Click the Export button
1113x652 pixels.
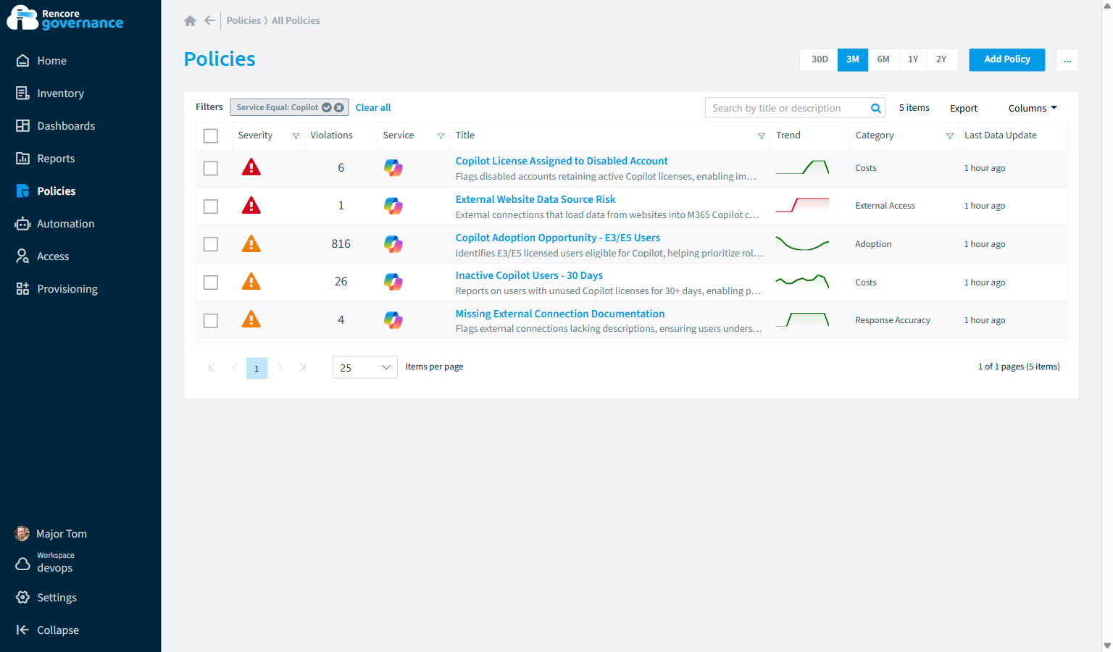tap(964, 108)
